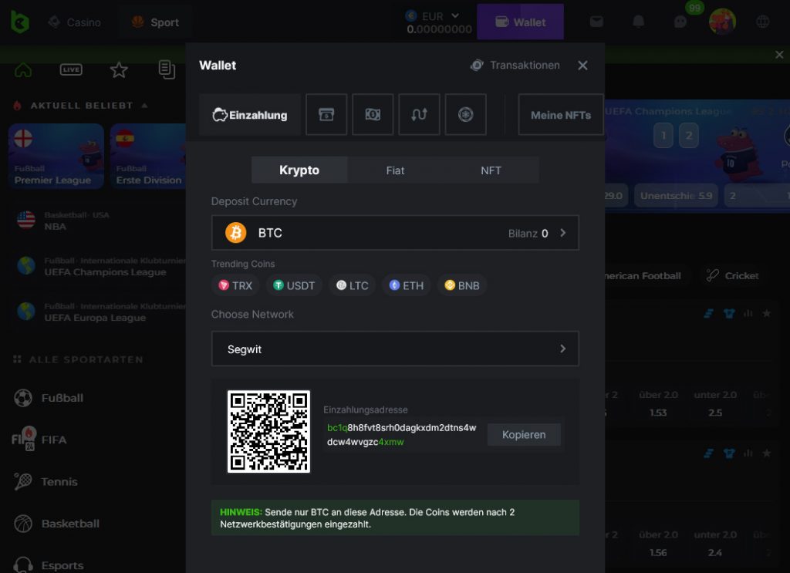
Task: Open Meine NFTs section
Action: coord(561,115)
